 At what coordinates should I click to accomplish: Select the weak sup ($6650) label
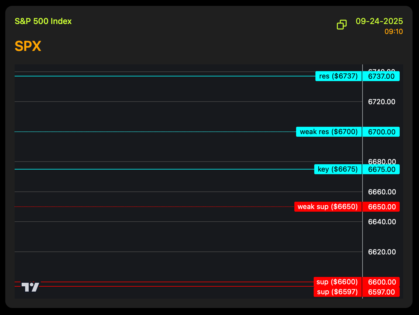328,207
